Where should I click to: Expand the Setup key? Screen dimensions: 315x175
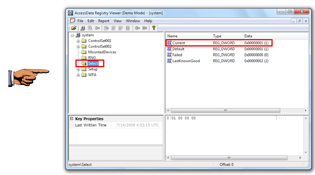pyautogui.click(x=78, y=70)
